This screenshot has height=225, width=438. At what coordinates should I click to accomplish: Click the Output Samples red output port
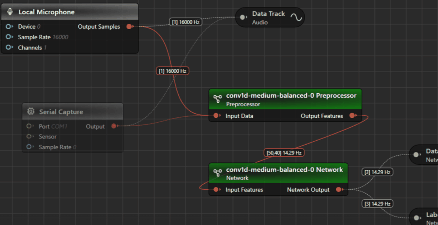[130, 27]
